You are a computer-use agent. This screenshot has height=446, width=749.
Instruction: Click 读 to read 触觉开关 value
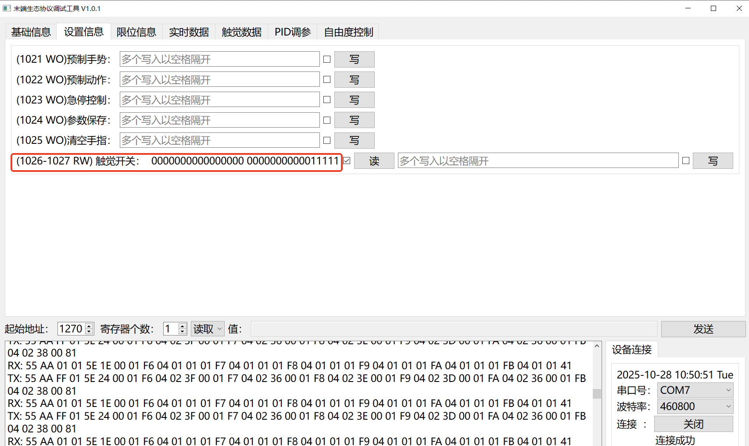[373, 161]
